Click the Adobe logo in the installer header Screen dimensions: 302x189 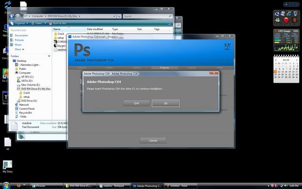(x=227, y=47)
